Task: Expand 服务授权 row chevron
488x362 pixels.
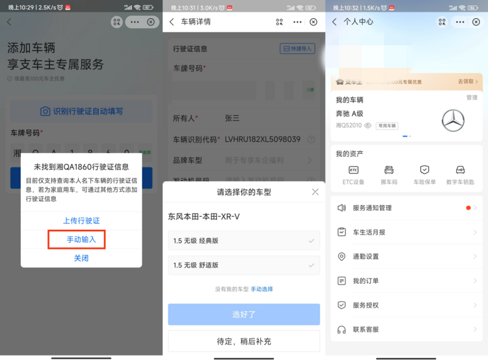Action: pos(475,305)
